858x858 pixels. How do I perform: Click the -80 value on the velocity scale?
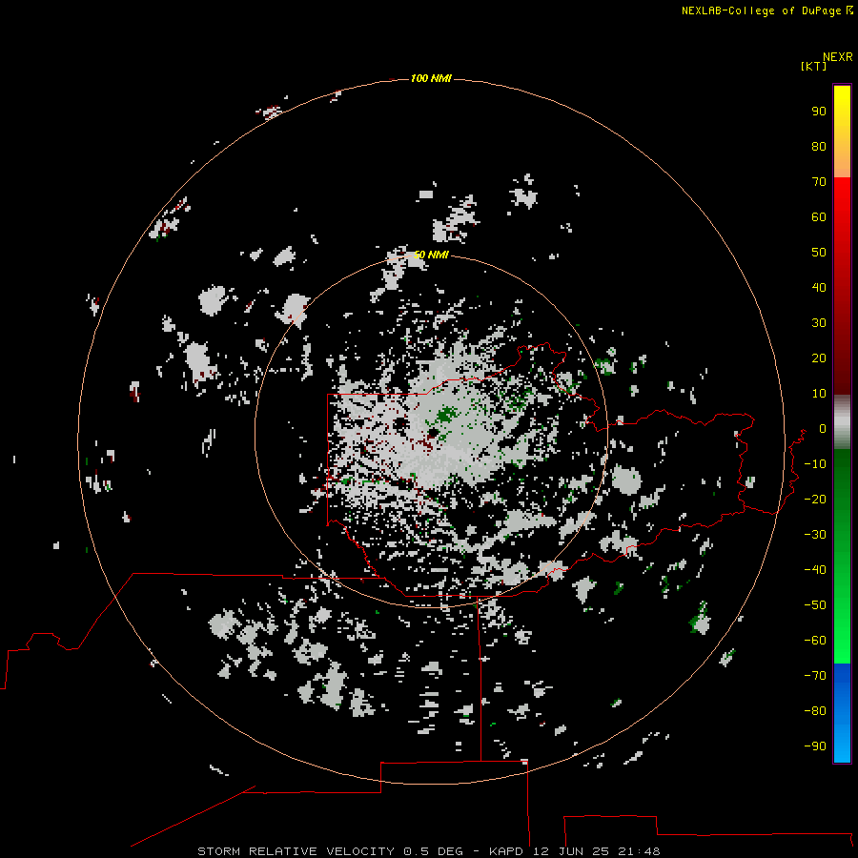(x=815, y=711)
